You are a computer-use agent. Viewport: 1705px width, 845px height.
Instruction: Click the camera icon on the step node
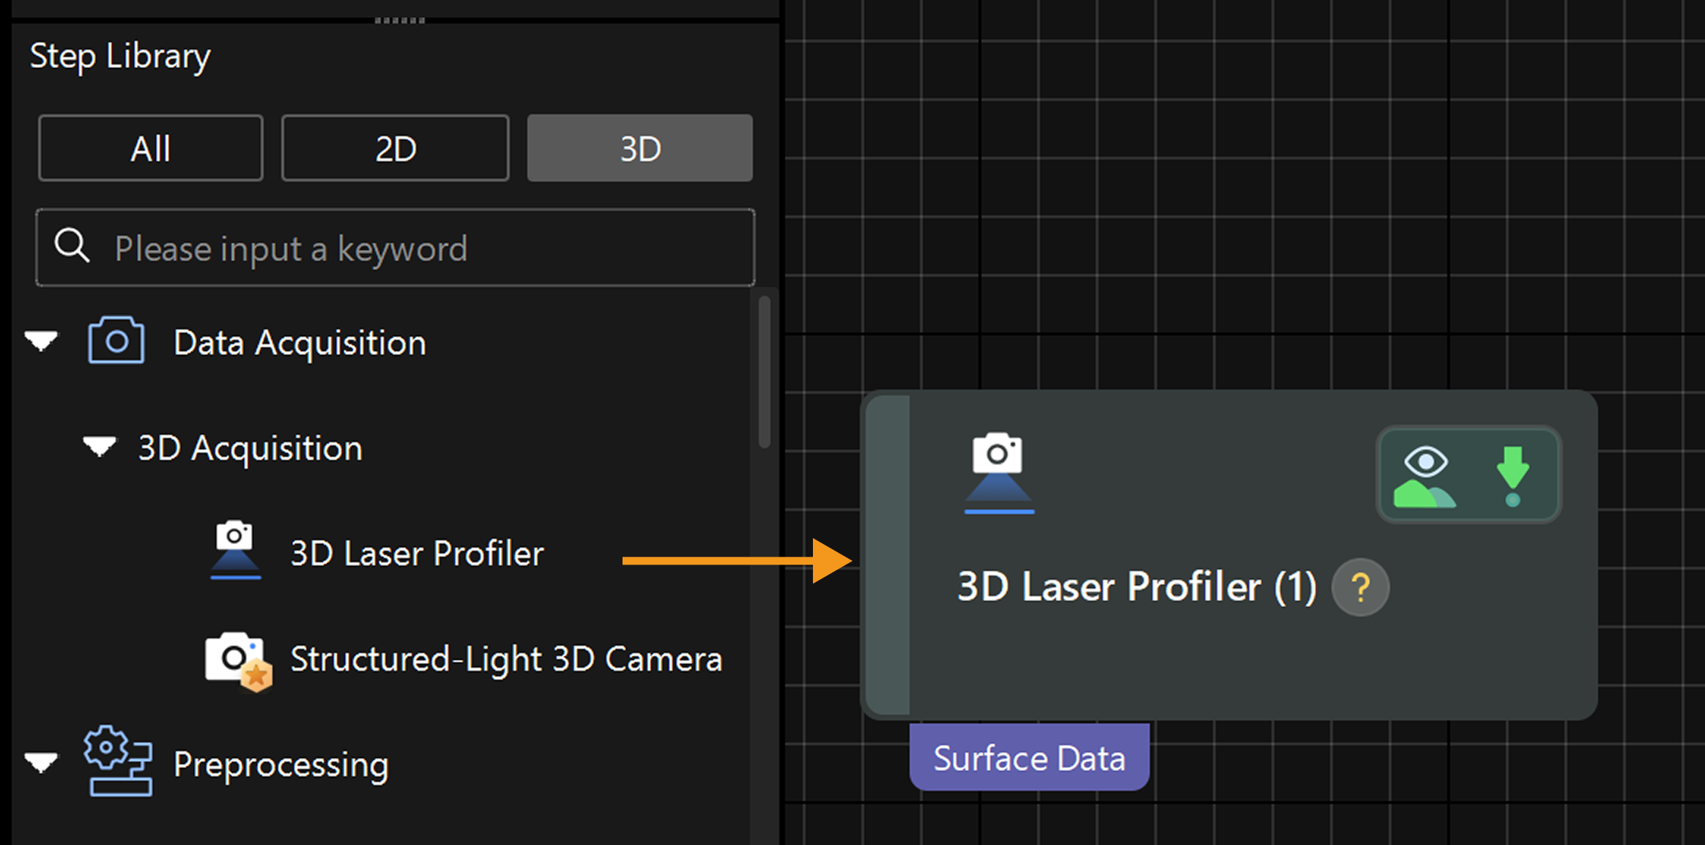998,472
